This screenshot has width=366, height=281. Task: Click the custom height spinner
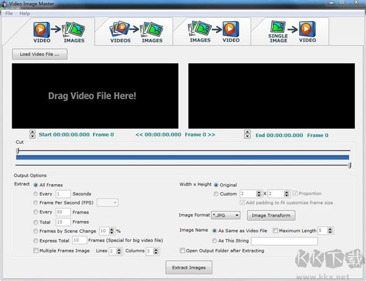[287, 194]
